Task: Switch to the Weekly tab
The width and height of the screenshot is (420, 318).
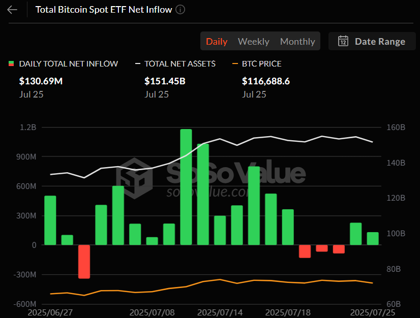Action: pyautogui.click(x=253, y=41)
